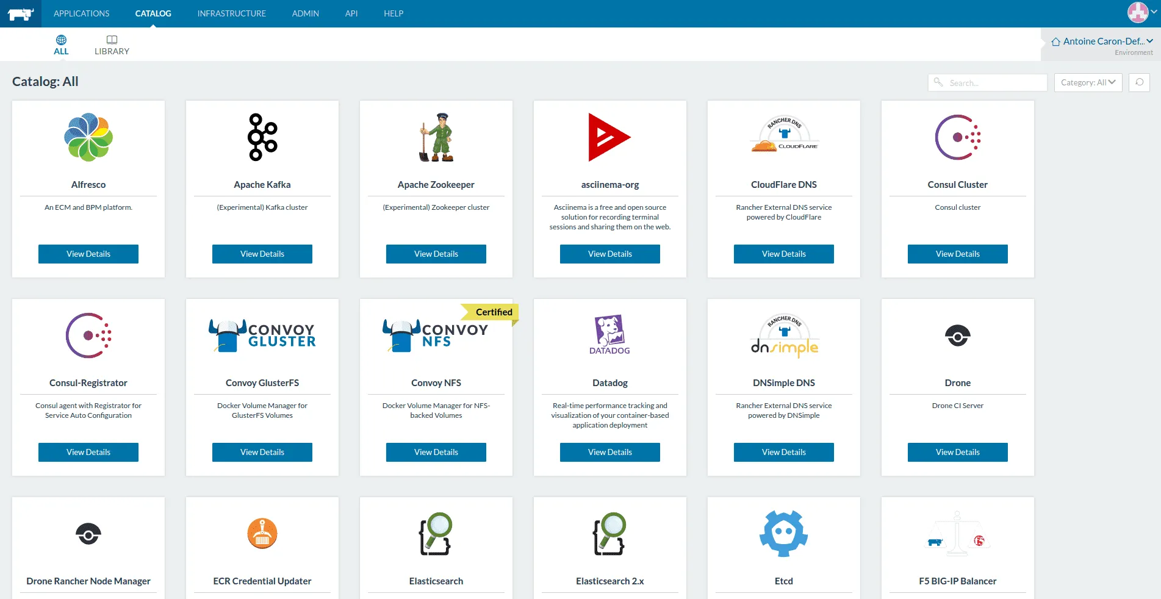The image size is (1161, 599).
Task: Open the Infrastructure menu
Action: [x=231, y=13]
